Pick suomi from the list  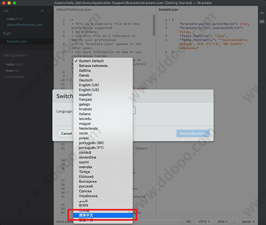(103, 162)
